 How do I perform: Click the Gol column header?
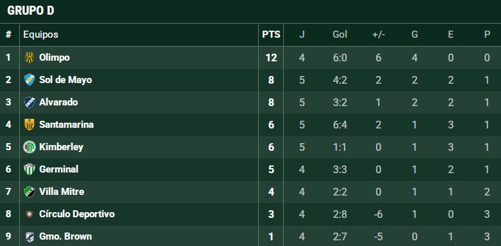(x=340, y=35)
